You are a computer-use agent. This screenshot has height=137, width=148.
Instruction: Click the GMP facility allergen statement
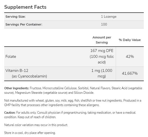(73, 103)
